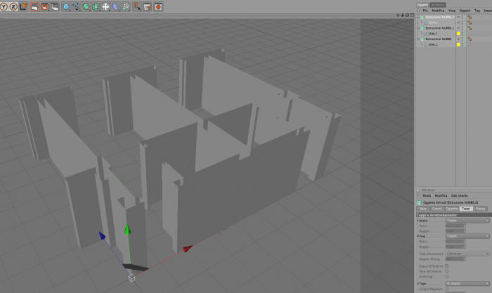Screen dimensions: 492x293
Task: Toggle the enable checkmark for MURO
Action: [464, 22]
